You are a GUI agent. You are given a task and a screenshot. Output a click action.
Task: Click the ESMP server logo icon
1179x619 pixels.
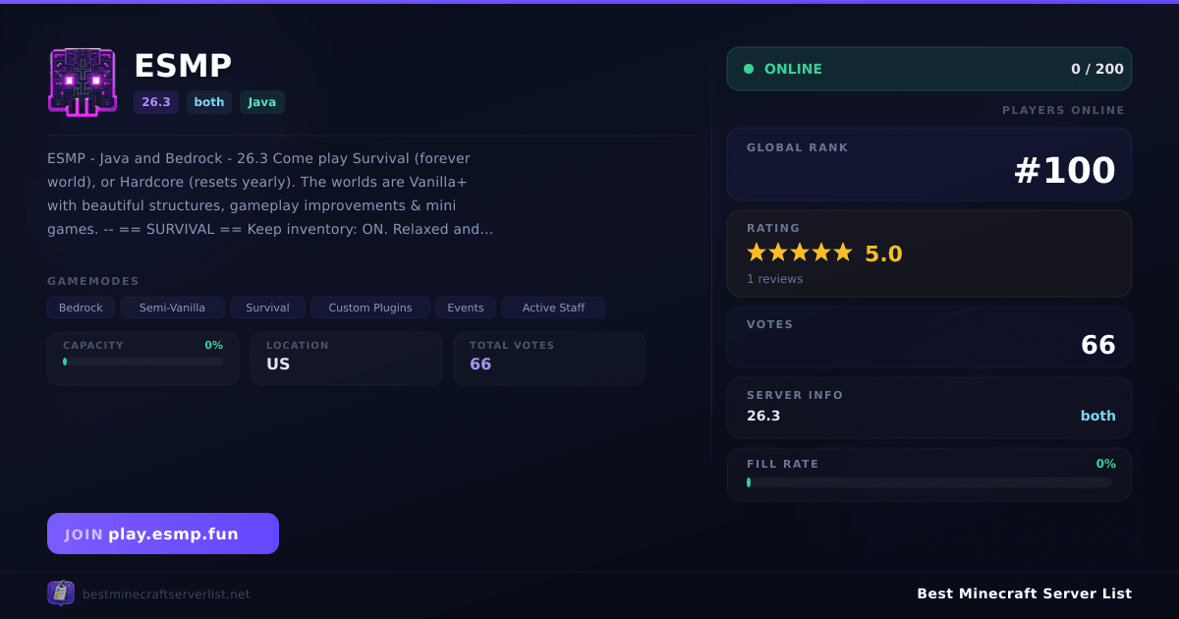(83, 83)
